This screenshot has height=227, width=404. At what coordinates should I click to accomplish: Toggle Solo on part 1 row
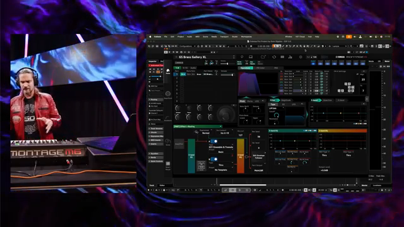click(193, 74)
